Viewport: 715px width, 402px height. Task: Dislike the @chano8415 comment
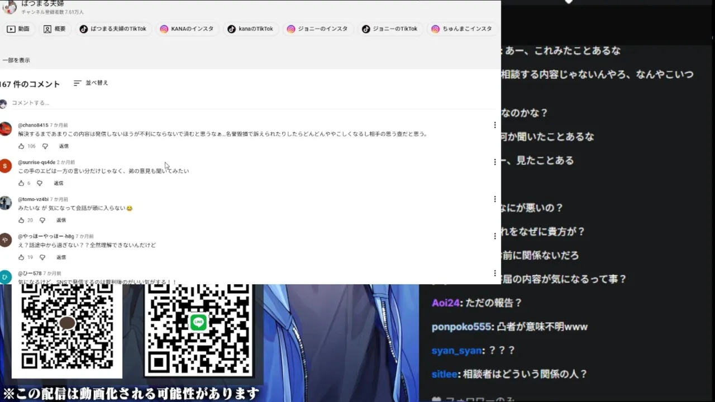(45, 146)
